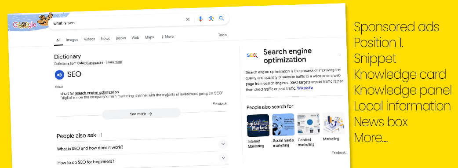
Task: Click the 'Dictionary' heading
Action: pos(68,57)
